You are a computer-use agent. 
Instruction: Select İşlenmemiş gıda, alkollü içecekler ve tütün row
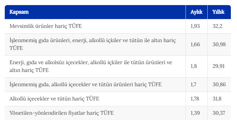[x=118, y=85]
